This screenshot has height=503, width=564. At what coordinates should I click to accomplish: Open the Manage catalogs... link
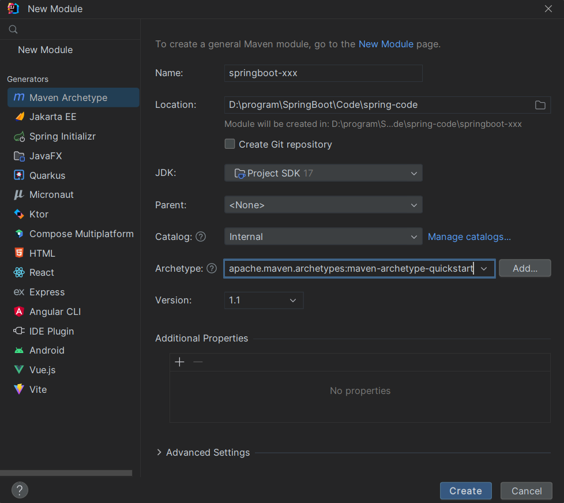pos(469,237)
